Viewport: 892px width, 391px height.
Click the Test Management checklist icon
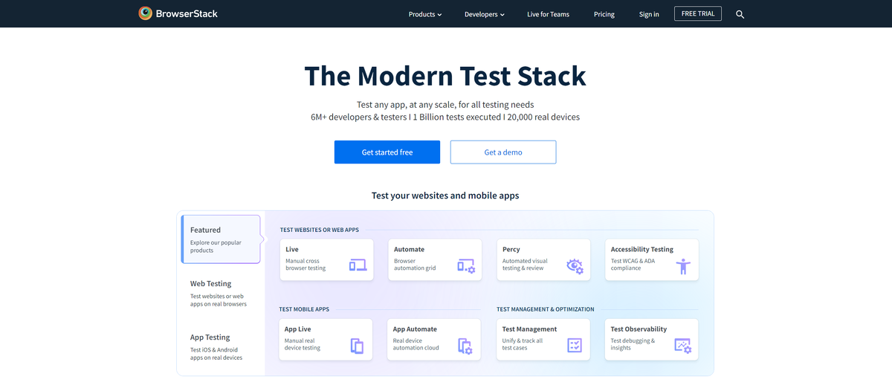click(575, 345)
